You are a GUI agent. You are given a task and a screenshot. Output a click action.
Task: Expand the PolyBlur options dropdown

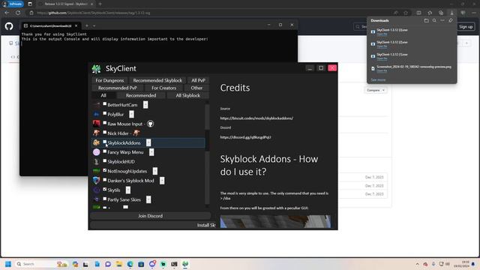[132, 115]
